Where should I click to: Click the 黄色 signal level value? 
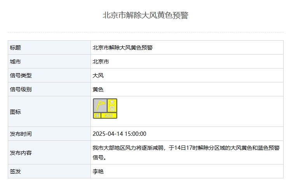[x=98, y=89]
